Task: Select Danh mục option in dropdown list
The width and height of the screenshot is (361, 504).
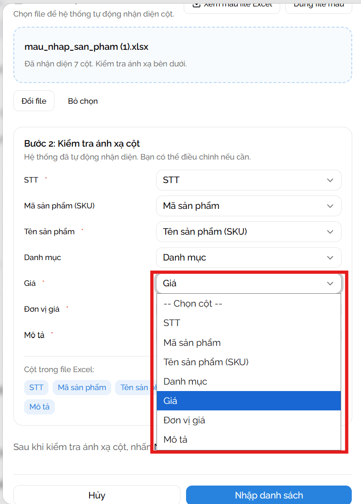Action: (x=248, y=381)
